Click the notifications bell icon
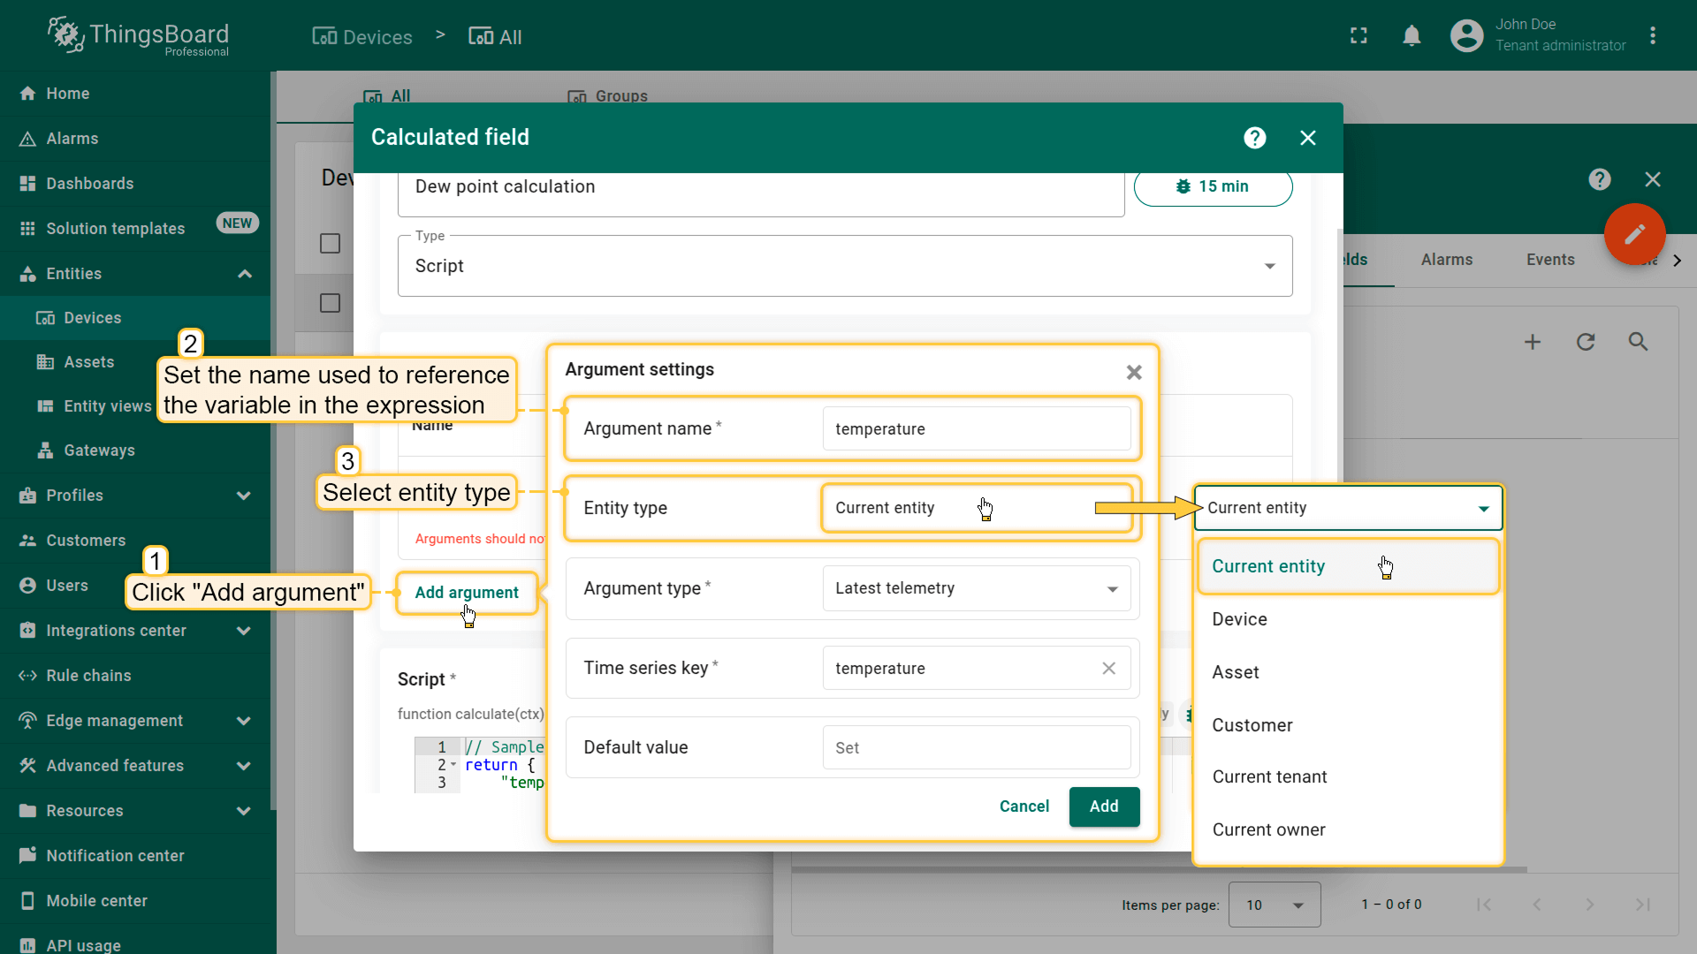Screen dimensions: 1697x954 click(x=1412, y=36)
